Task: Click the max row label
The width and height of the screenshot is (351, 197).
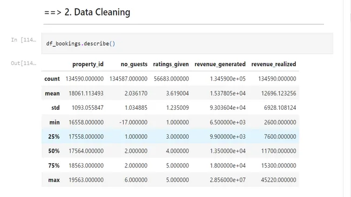Action: point(53,180)
